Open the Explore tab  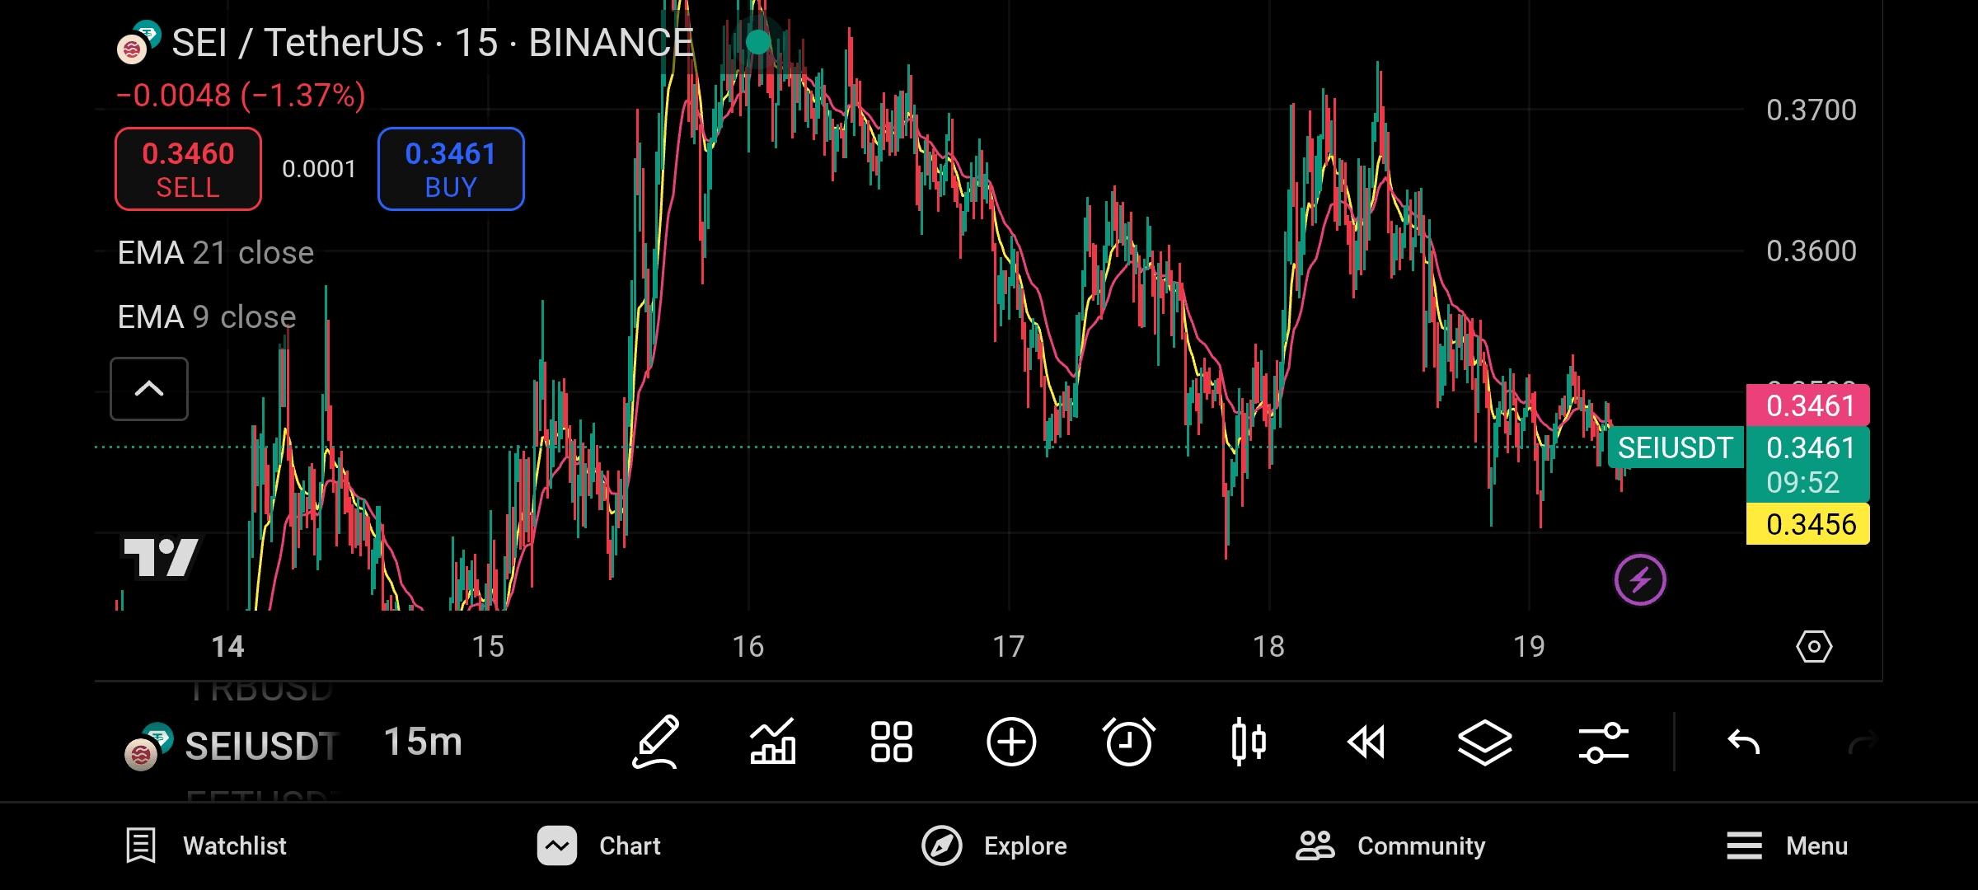(994, 845)
